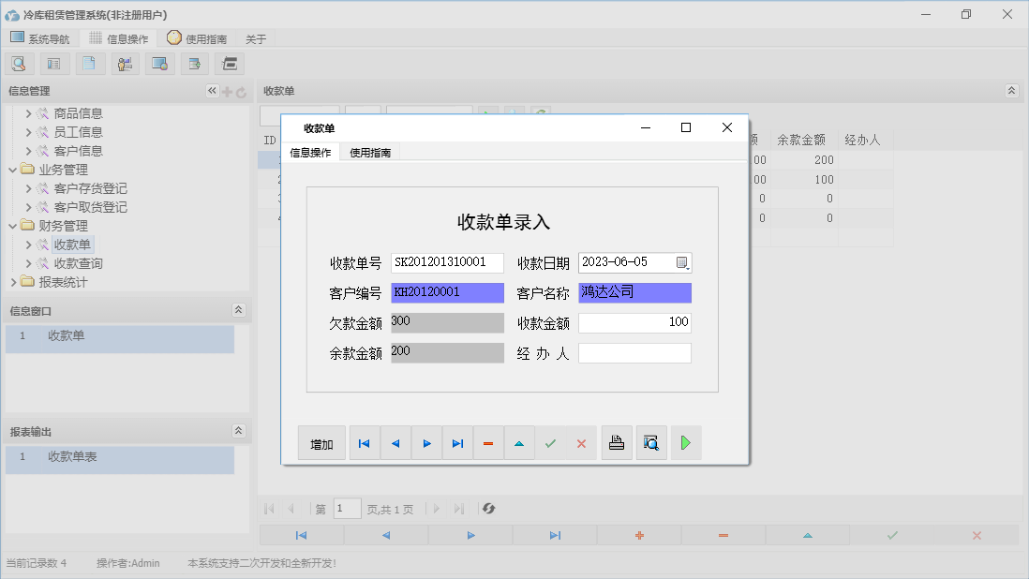The height and width of the screenshot is (579, 1029).
Task: Click the refresh icon in the pagination bar
Action: (486, 508)
